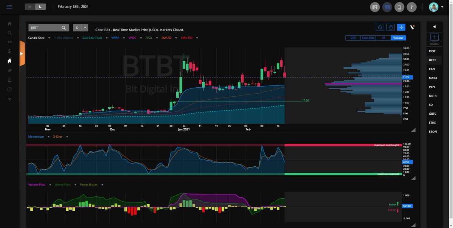Select the Volume tab
This screenshot has width=453, height=228.
[398, 38]
